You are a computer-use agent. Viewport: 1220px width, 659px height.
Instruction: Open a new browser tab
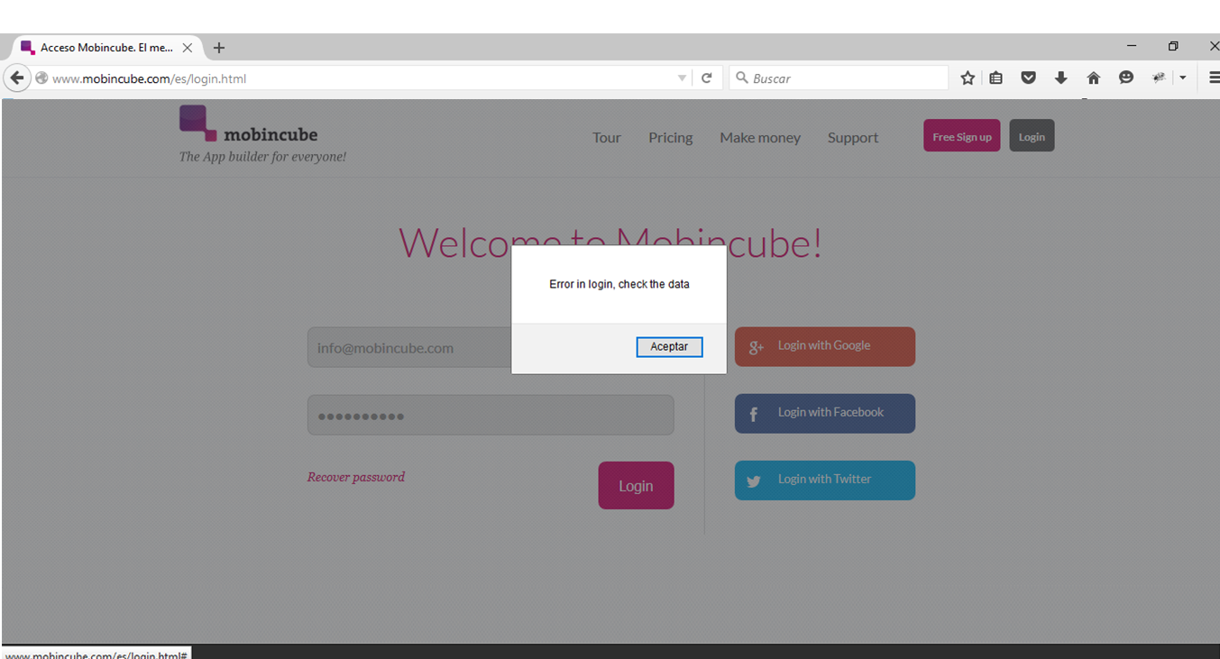219,48
